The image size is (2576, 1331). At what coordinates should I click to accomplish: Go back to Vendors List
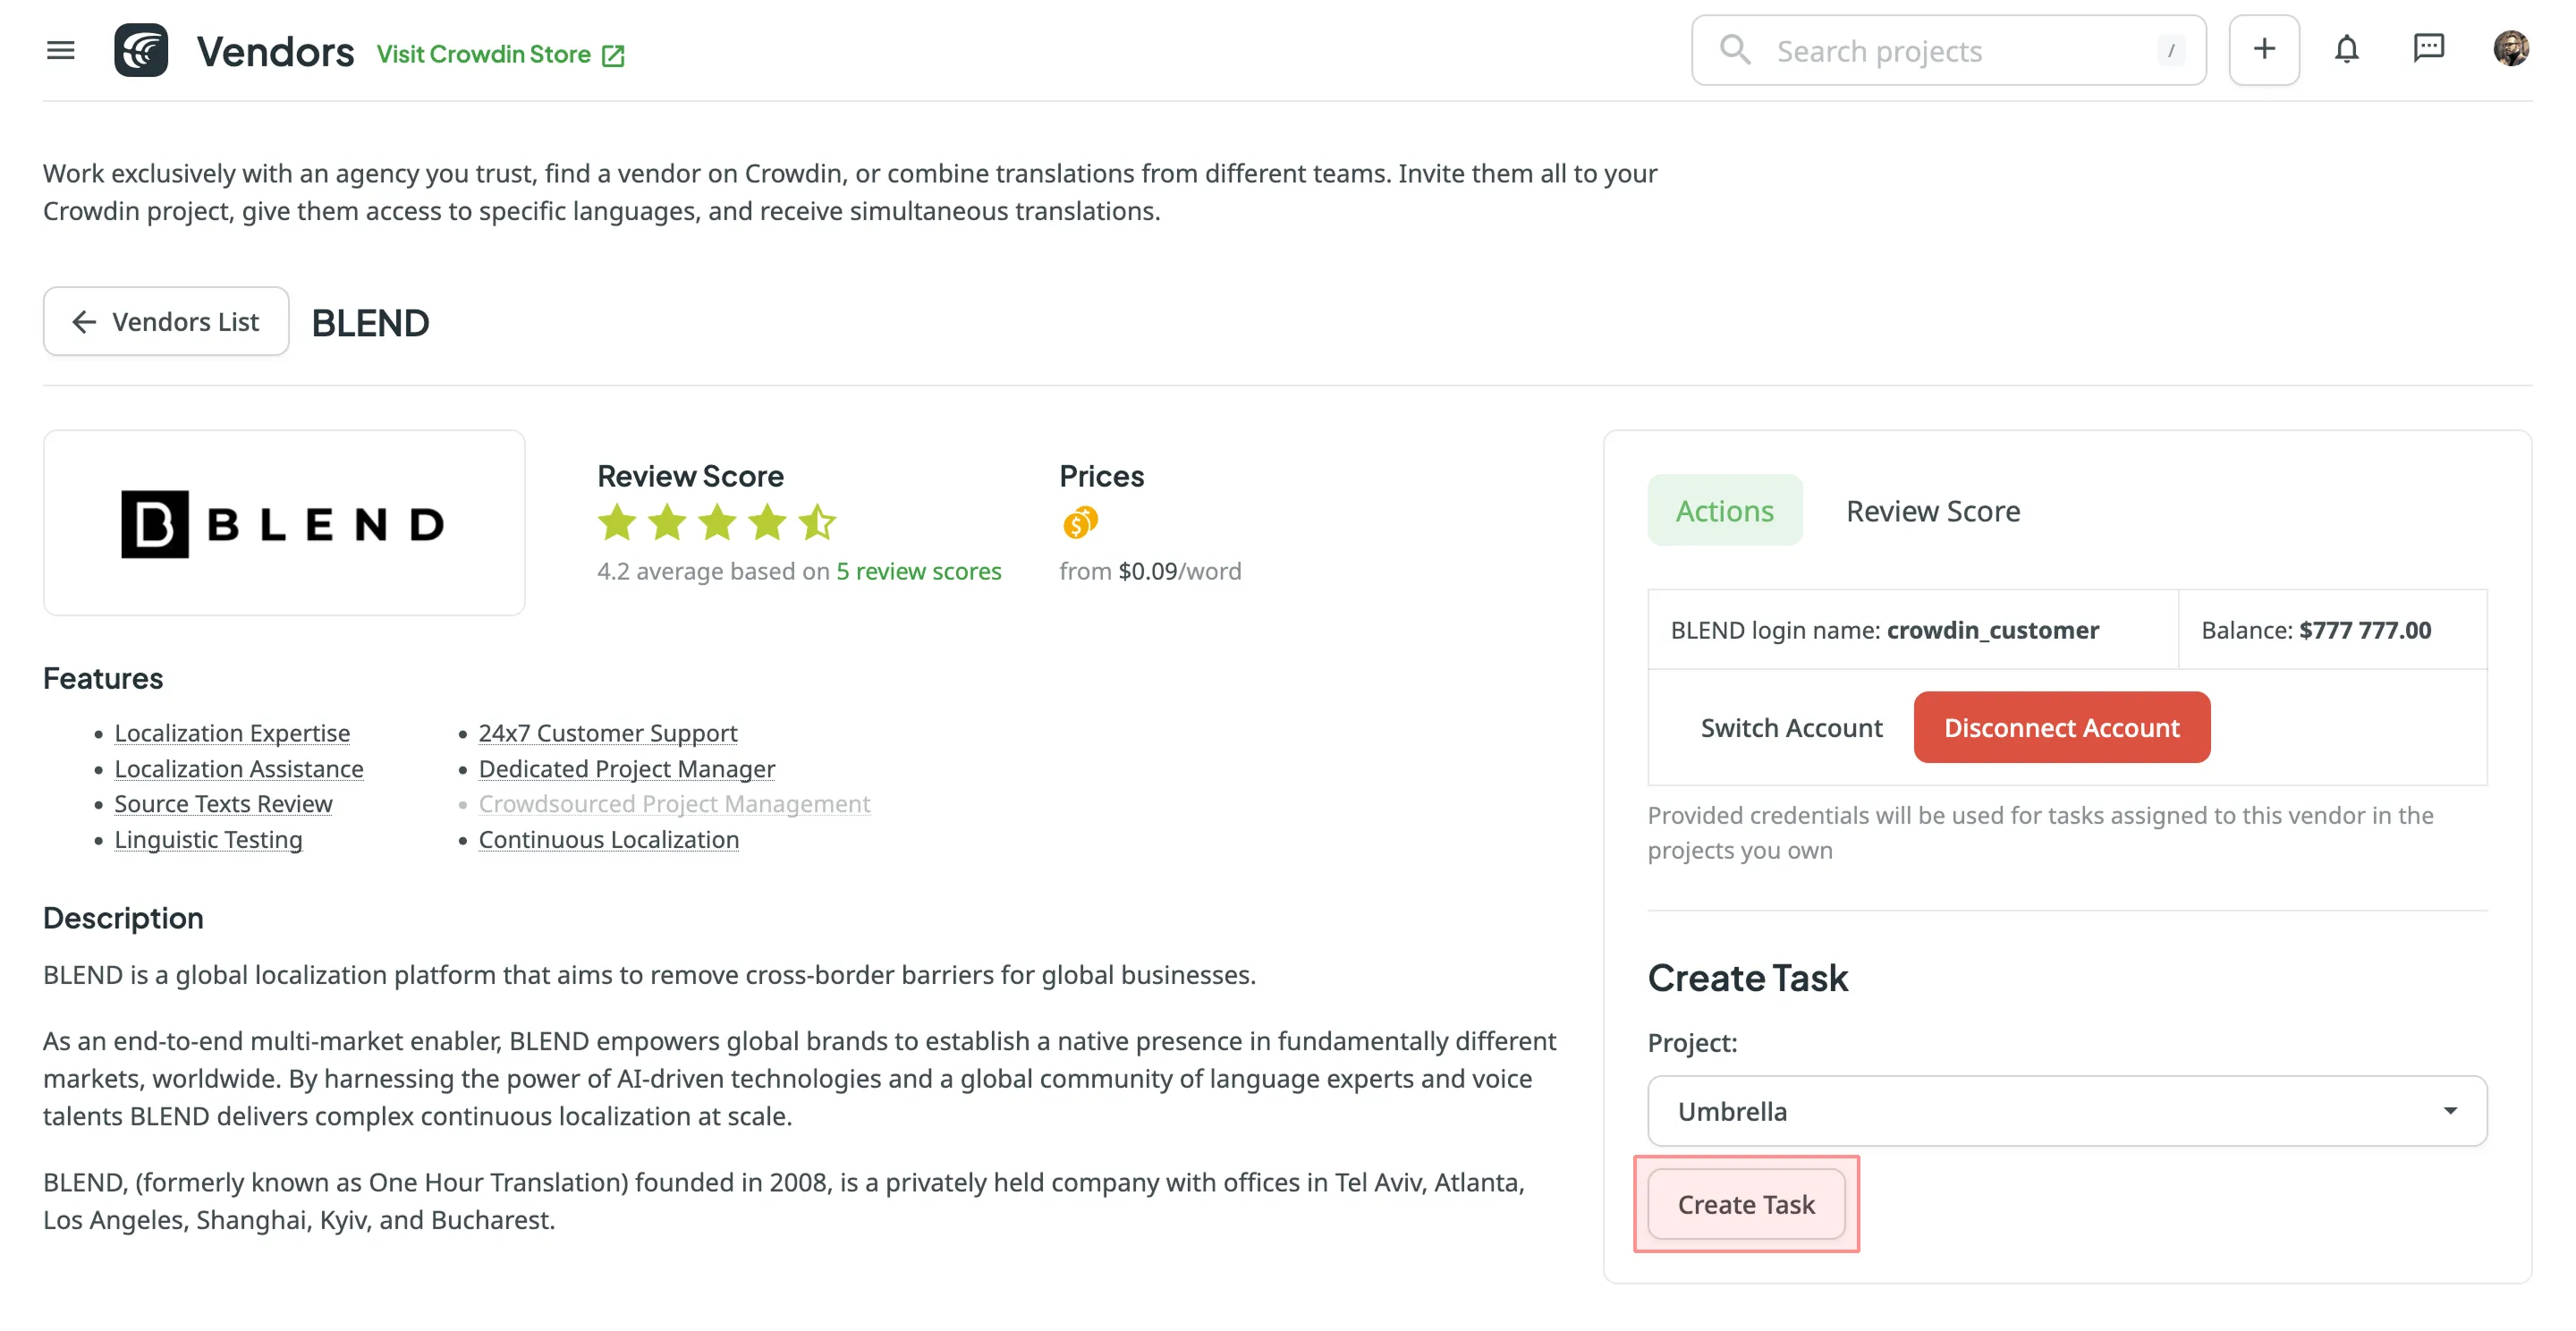pyautogui.click(x=166, y=322)
